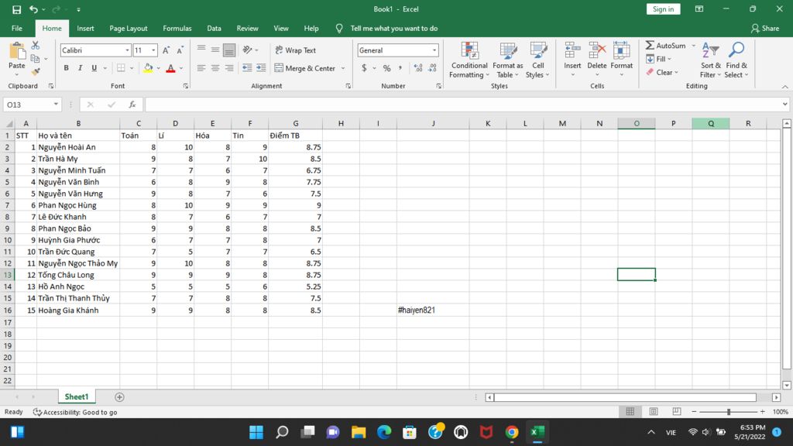This screenshot has width=793, height=446.
Task: Increase the font size
Action: (x=166, y=50)
